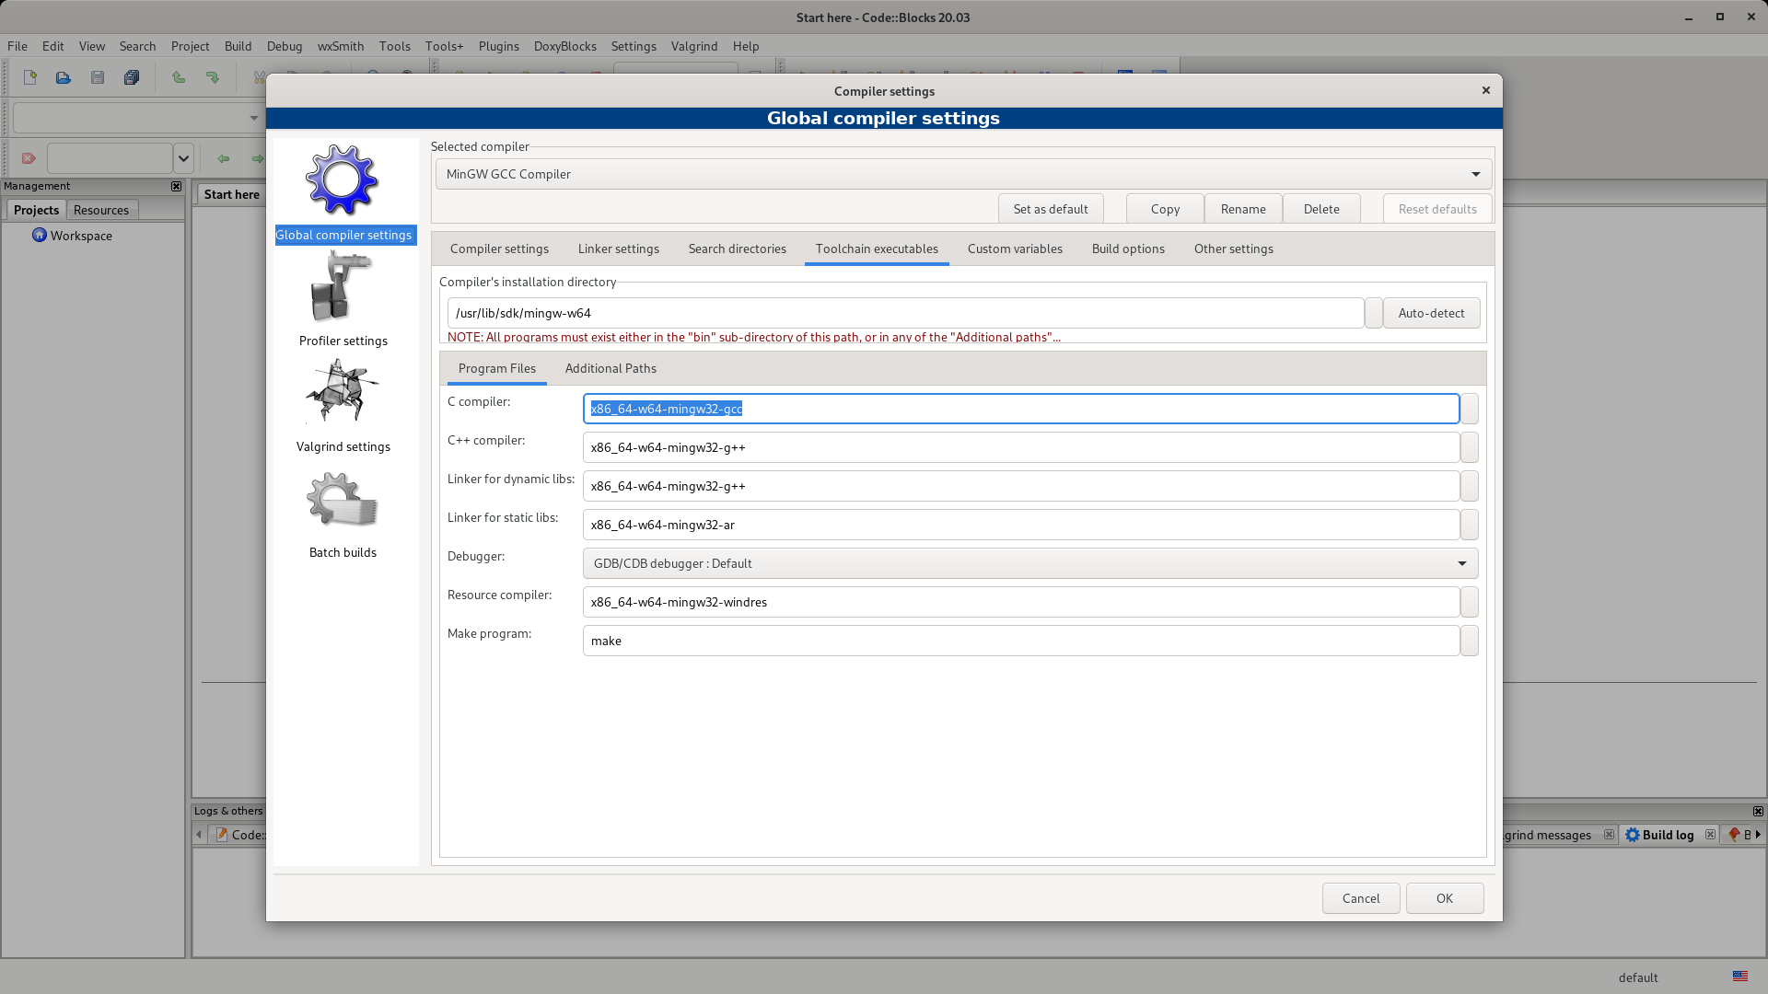This screenshot has height=994, width=1768.
Task: Open Valgrind settings from the sidebar
Action: (343, 405)
